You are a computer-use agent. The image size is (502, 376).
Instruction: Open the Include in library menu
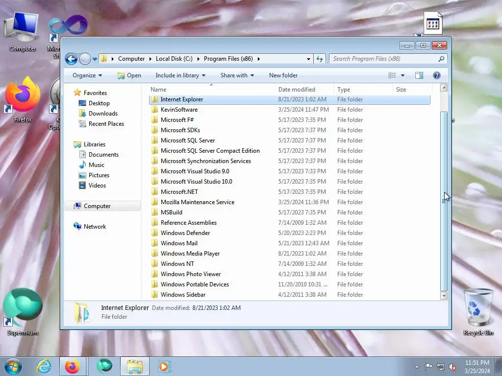[x=180, y=75]
